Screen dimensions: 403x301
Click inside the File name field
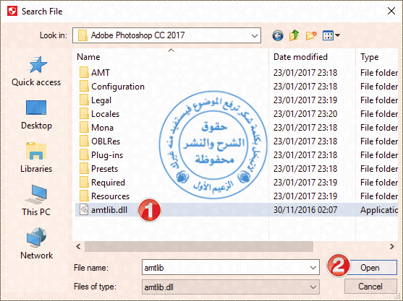pyautogui.click(x=226, y=267)
